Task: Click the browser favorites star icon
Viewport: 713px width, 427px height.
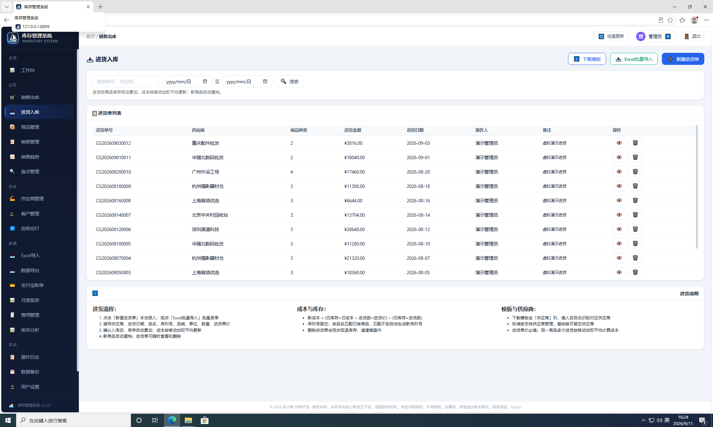Action: point(670,20)
